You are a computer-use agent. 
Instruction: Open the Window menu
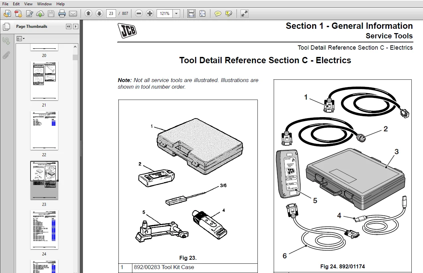[x=44, y=4]
